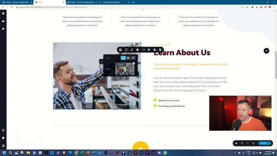Click the duplicate (copy) icon in the floating toolbar
The height and width of the screenshot is (156, 277).
click(155, 50)
